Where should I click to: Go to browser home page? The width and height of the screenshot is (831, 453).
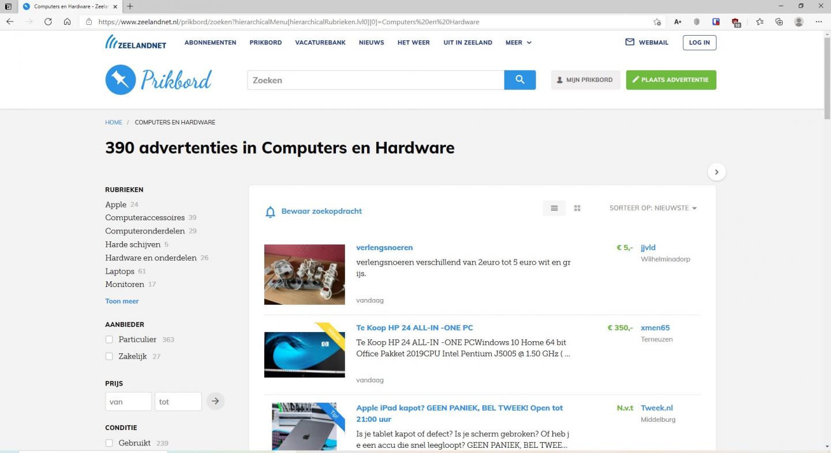67,22
